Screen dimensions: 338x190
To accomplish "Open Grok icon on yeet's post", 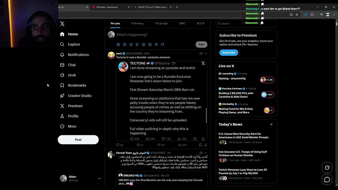I will 201,54.
